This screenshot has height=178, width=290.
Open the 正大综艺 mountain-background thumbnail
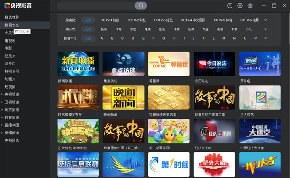click(260, 98)
